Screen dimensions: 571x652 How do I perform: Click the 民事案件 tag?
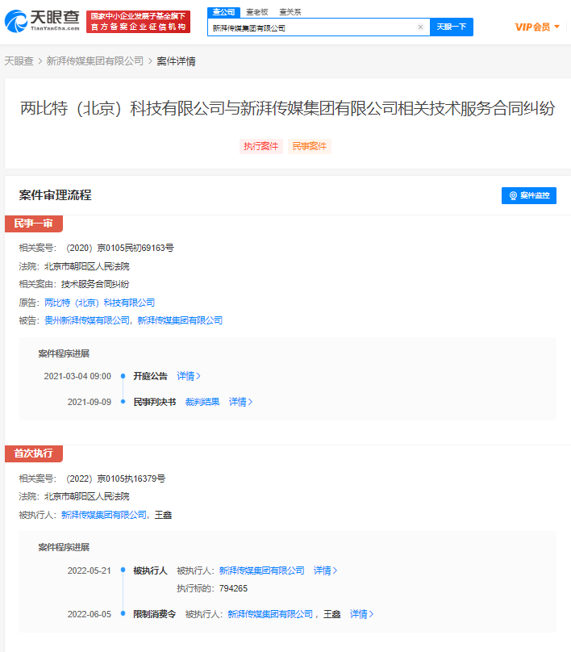pos(309,146)
